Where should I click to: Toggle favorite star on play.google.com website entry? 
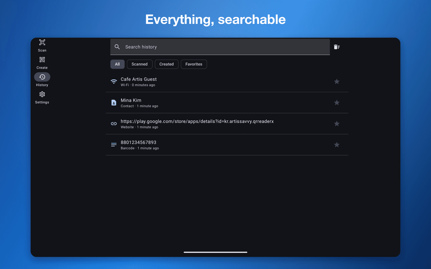[337, 123]
